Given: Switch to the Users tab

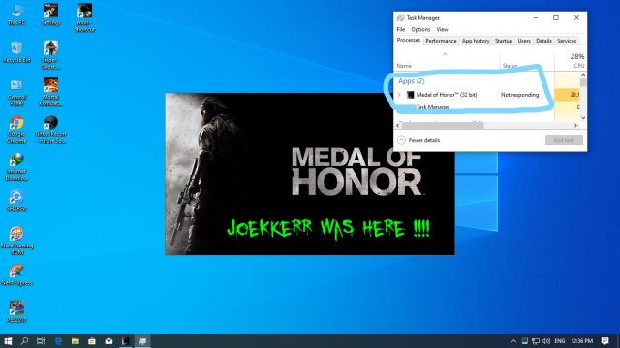Looking at the screenshot, I should point(524,41).
